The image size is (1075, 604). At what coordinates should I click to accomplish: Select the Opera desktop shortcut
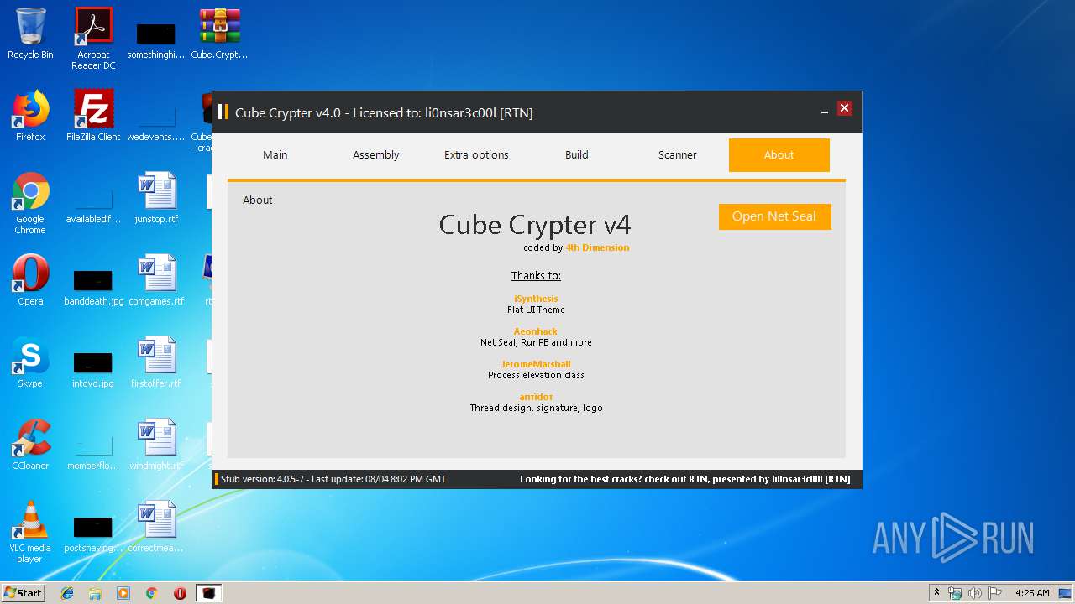tap(30, 280)
